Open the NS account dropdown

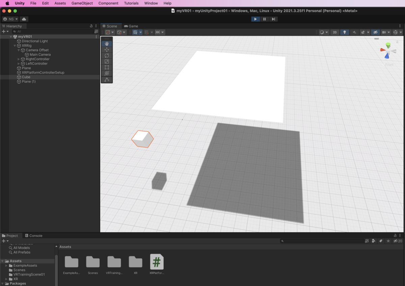pyautogui.click(x=10, y=19)
